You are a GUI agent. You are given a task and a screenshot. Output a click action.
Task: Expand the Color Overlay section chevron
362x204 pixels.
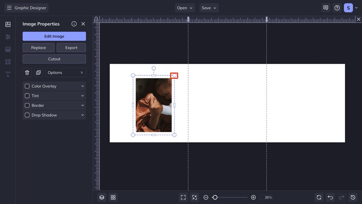[x=82, y=86]
